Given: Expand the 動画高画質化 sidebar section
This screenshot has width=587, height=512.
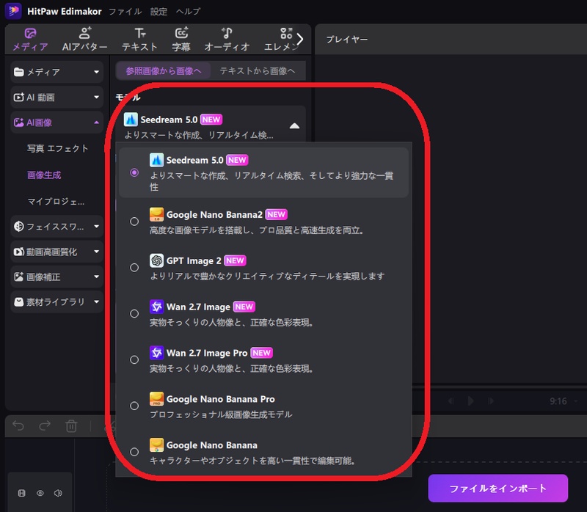Looking at the screenshot, I should point(57,252).
